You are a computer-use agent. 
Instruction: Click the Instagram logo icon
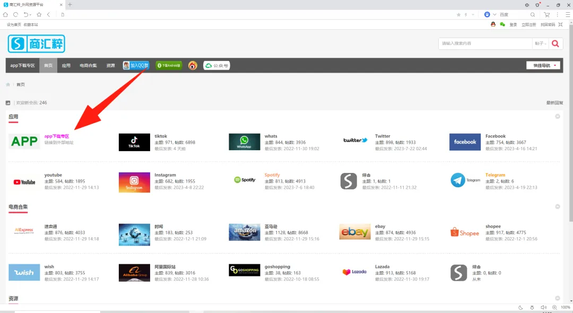point(134,182)
